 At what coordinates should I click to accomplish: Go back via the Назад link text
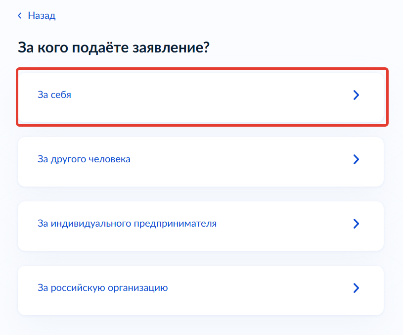coord(42,16)
